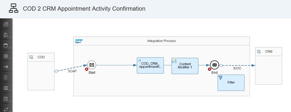291x112 pixels.
Task: Open the clipboard-plus palette tool
Action: [x=6, y=35]
